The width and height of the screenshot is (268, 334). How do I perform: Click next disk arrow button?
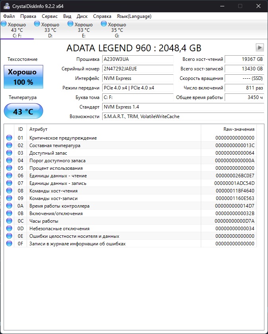(x=260, y=47)
